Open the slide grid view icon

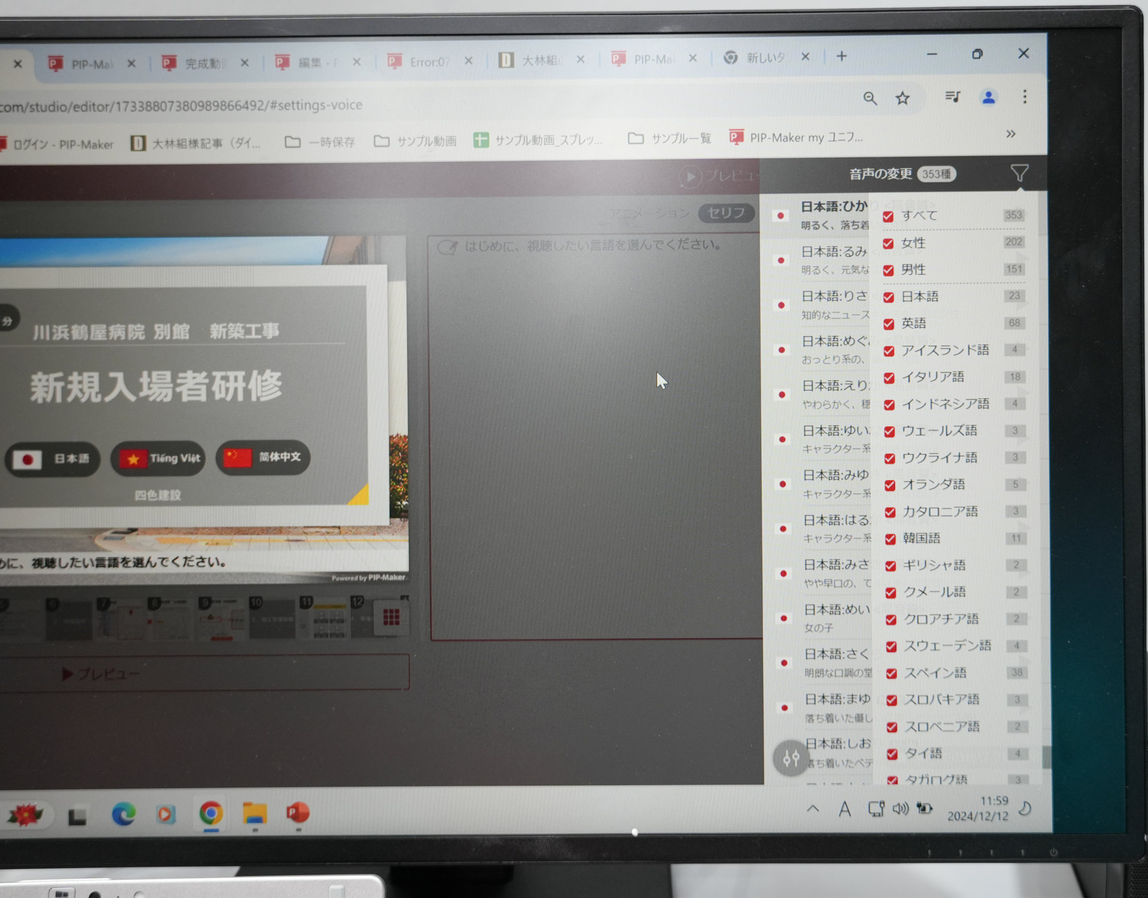391,617
